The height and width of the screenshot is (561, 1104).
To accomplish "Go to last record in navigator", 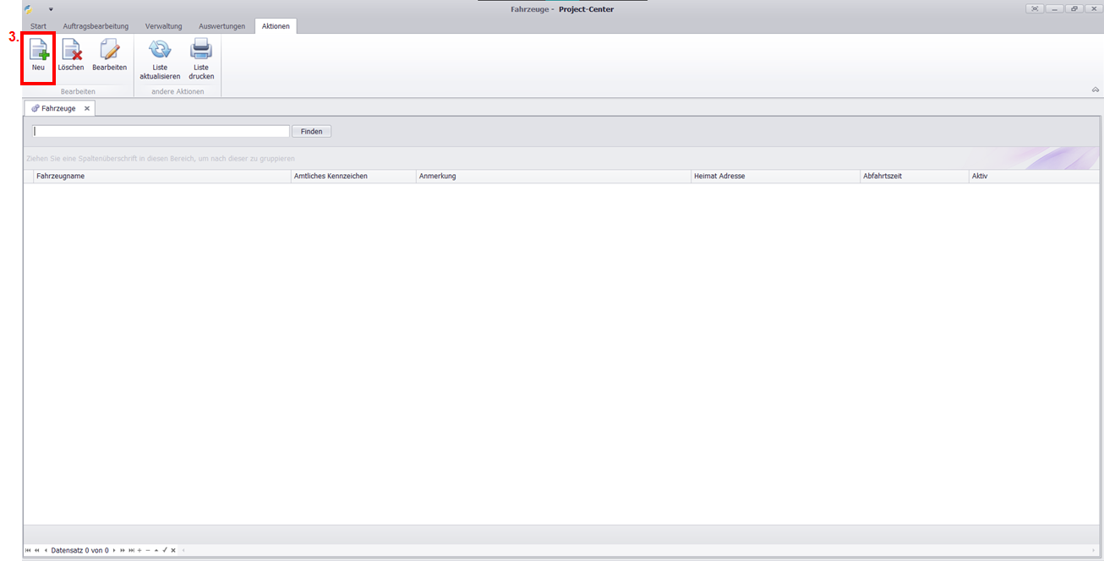I will coord(131,550).
